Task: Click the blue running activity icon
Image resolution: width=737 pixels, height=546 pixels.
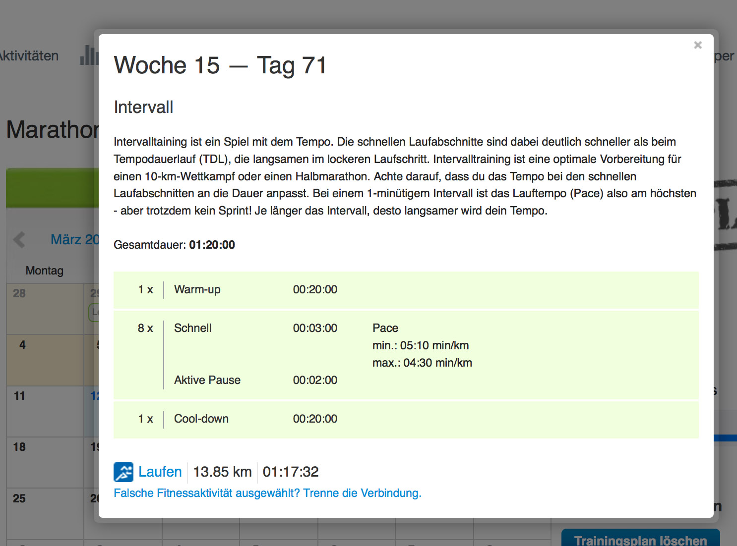Action: (x=123, y=472)
